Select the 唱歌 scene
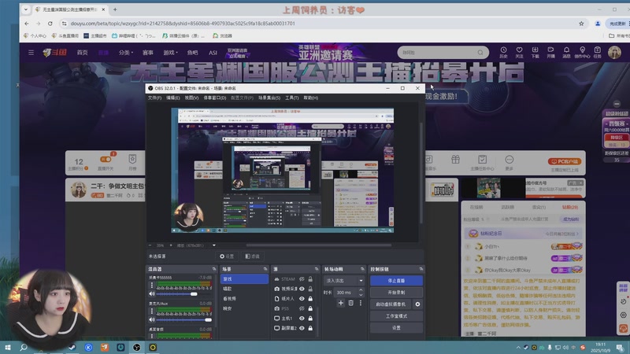Screen dimensions: 630x354 click(x=244, y=289)
